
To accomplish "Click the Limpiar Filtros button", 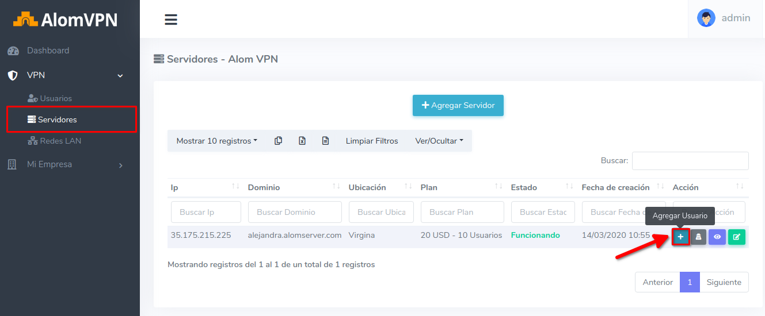I will click(372, 141).
